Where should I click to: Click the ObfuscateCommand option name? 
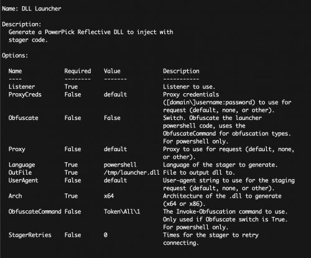point(35,211)
